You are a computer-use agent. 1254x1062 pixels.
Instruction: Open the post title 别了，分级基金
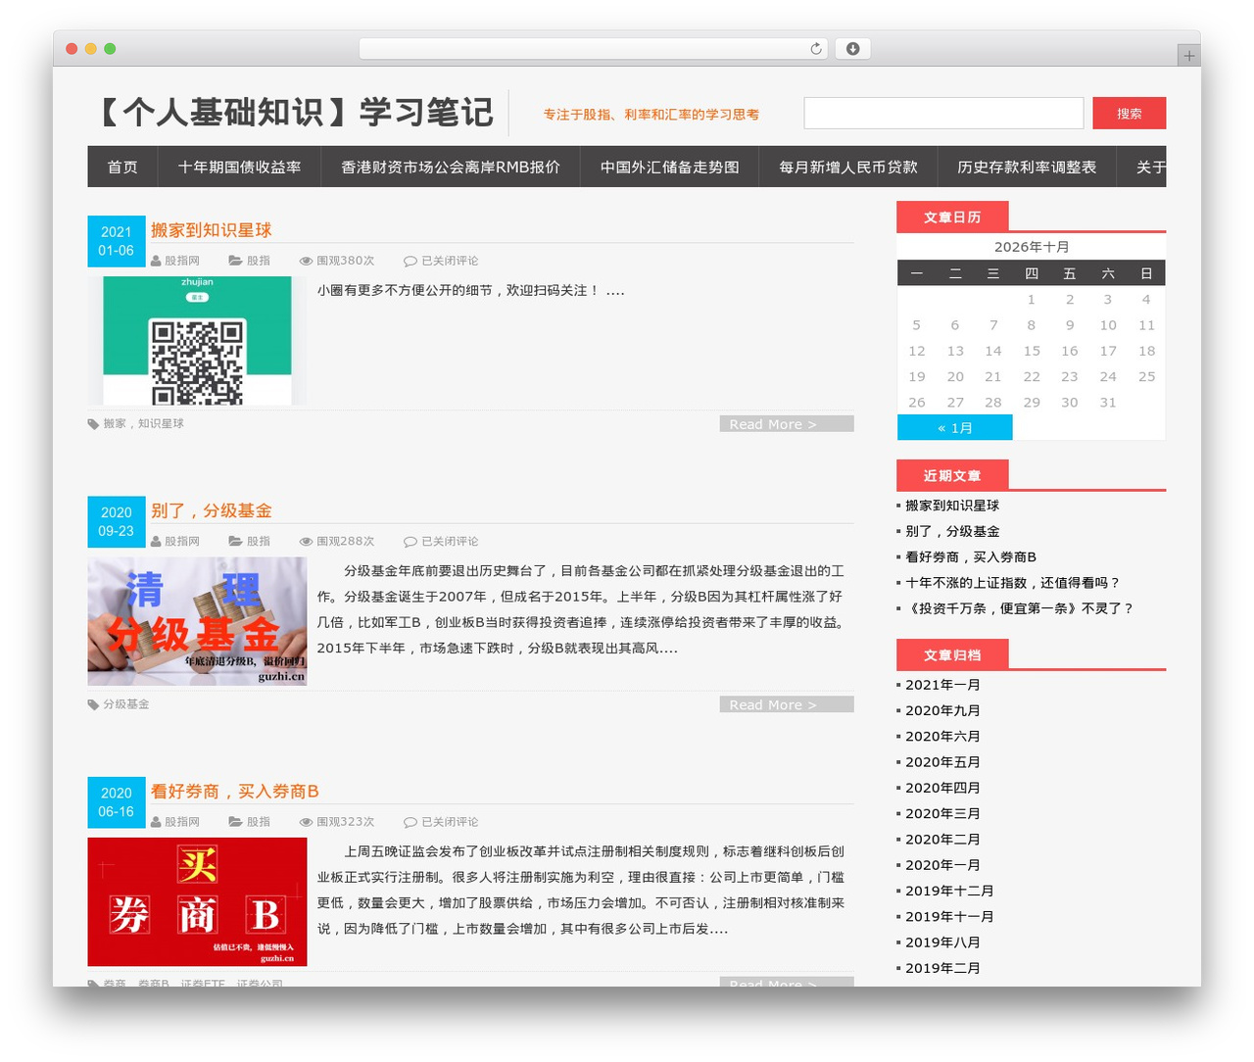211,510
